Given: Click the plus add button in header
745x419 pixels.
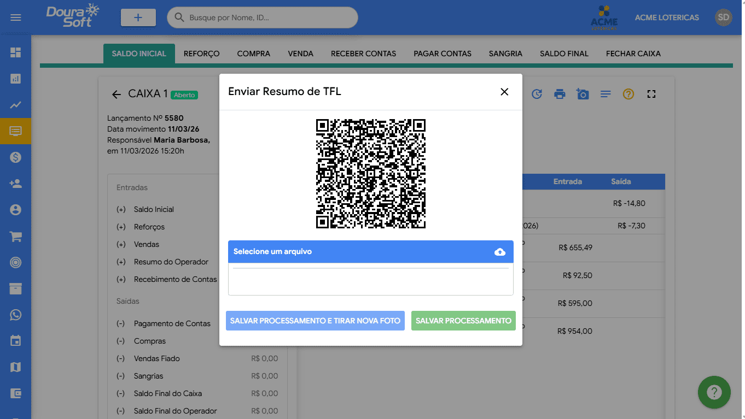Looking at the screenshot, I should (138, 17).
